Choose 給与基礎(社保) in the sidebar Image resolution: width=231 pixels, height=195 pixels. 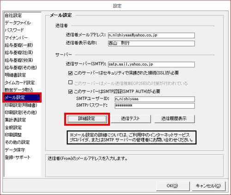point(19,53)
